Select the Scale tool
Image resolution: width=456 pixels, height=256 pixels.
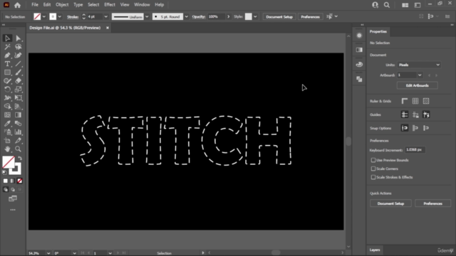18,90
